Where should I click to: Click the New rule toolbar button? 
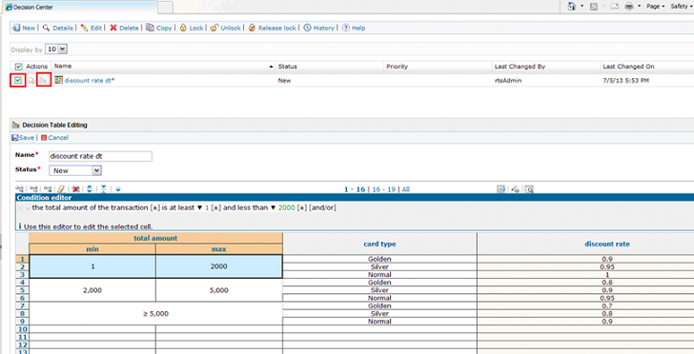(x=24, y=28)
